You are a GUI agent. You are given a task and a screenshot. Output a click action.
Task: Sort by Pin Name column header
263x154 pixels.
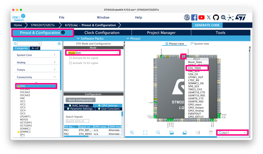click(x=71, y=127)
